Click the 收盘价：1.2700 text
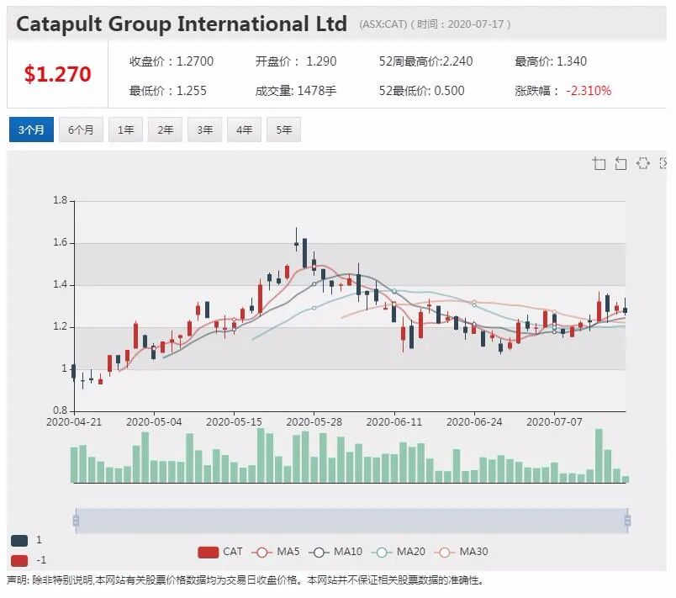The width and height of the screenshot is (676, 598). [x=172, y=61]
